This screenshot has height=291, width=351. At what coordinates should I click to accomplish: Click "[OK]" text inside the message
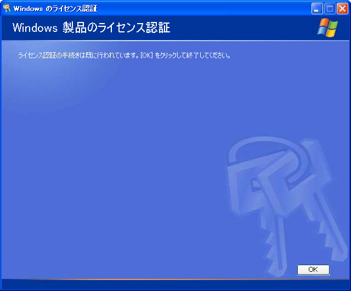click(x=146, y=55)
